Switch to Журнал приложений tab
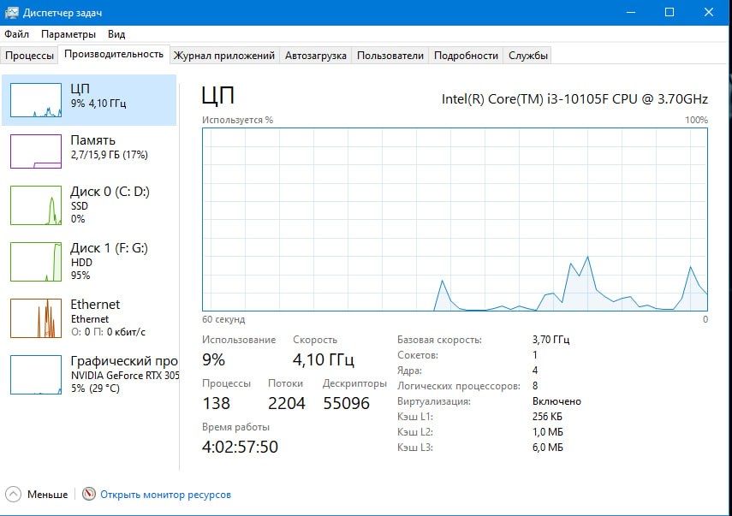The image size is (732, 516). (224, 56)
